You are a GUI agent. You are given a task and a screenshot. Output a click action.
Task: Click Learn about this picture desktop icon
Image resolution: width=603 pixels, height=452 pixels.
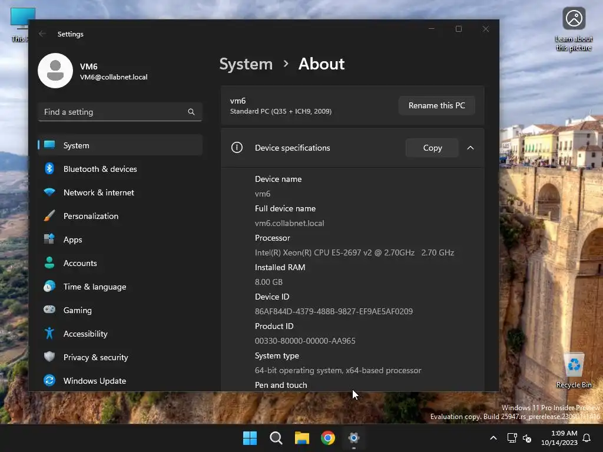(x=574, y=29)
